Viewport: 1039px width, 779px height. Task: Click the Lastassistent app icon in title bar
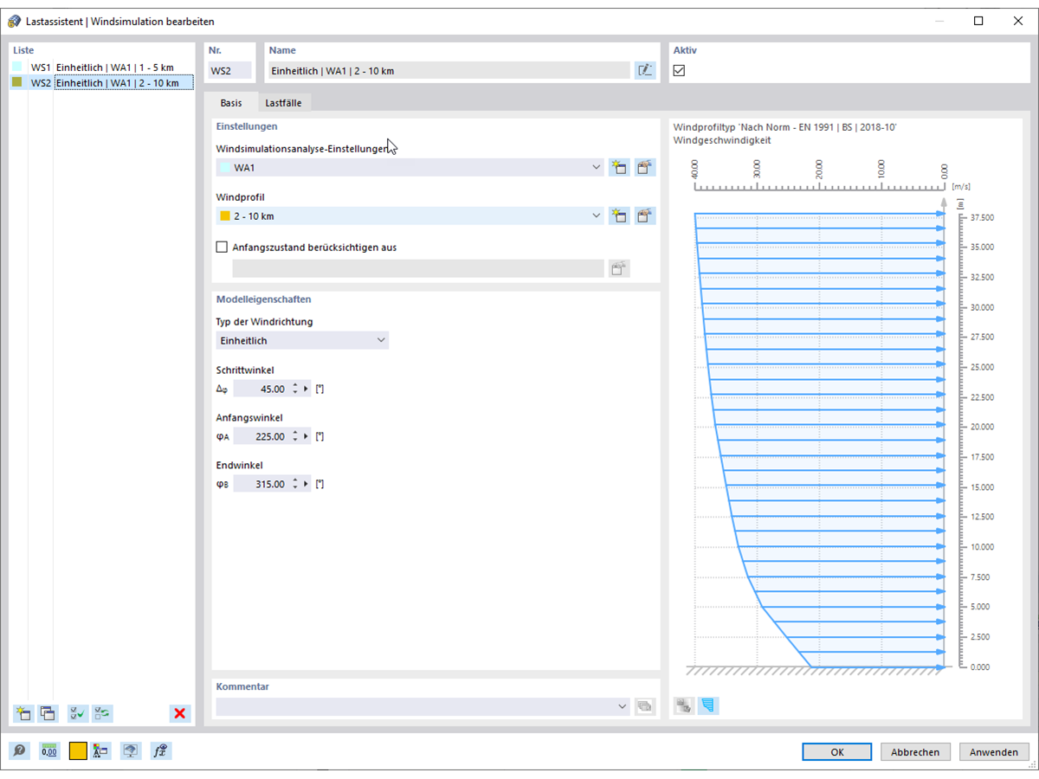click(13, 21)
